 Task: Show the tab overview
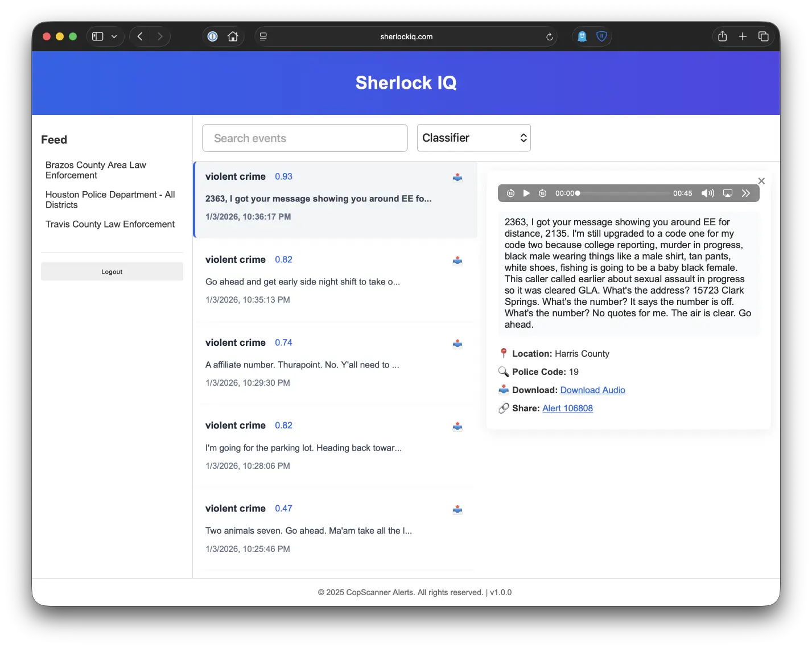pyautogui.click(x=764, y=36)
